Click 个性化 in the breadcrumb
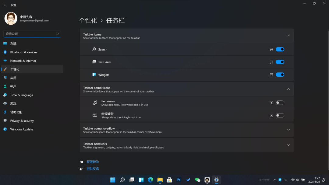Screen dimensions: 329x185 [x=88, y=20]
